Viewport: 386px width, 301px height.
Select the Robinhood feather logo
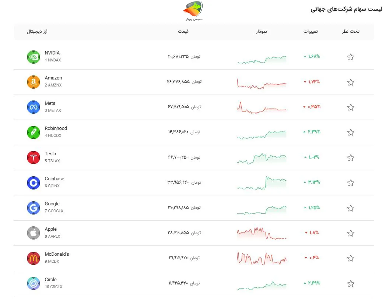tap(34, 132)
